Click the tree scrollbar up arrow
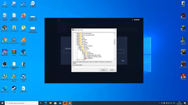This screenshot has width=188, height=105. coord(115,34)
